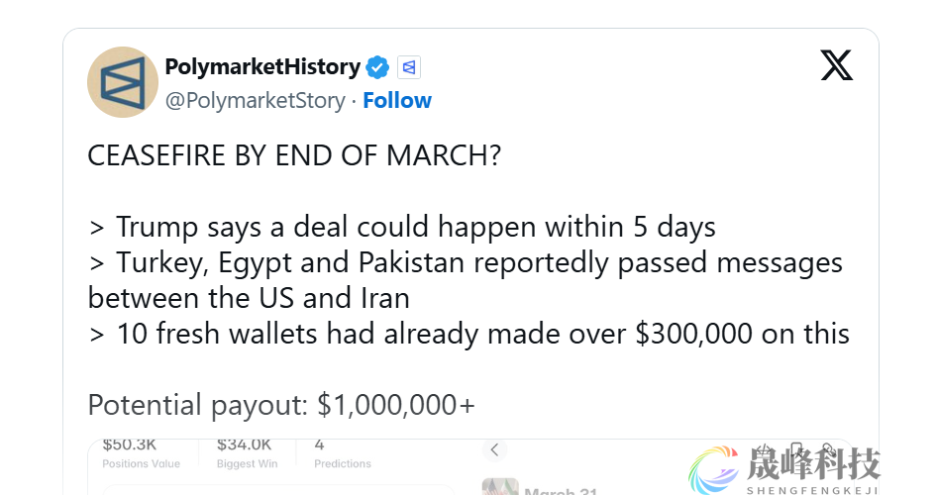This screenshot has width=936, height=495.
Task: Follow the PolymarketStory account
Action: [396, 100]
